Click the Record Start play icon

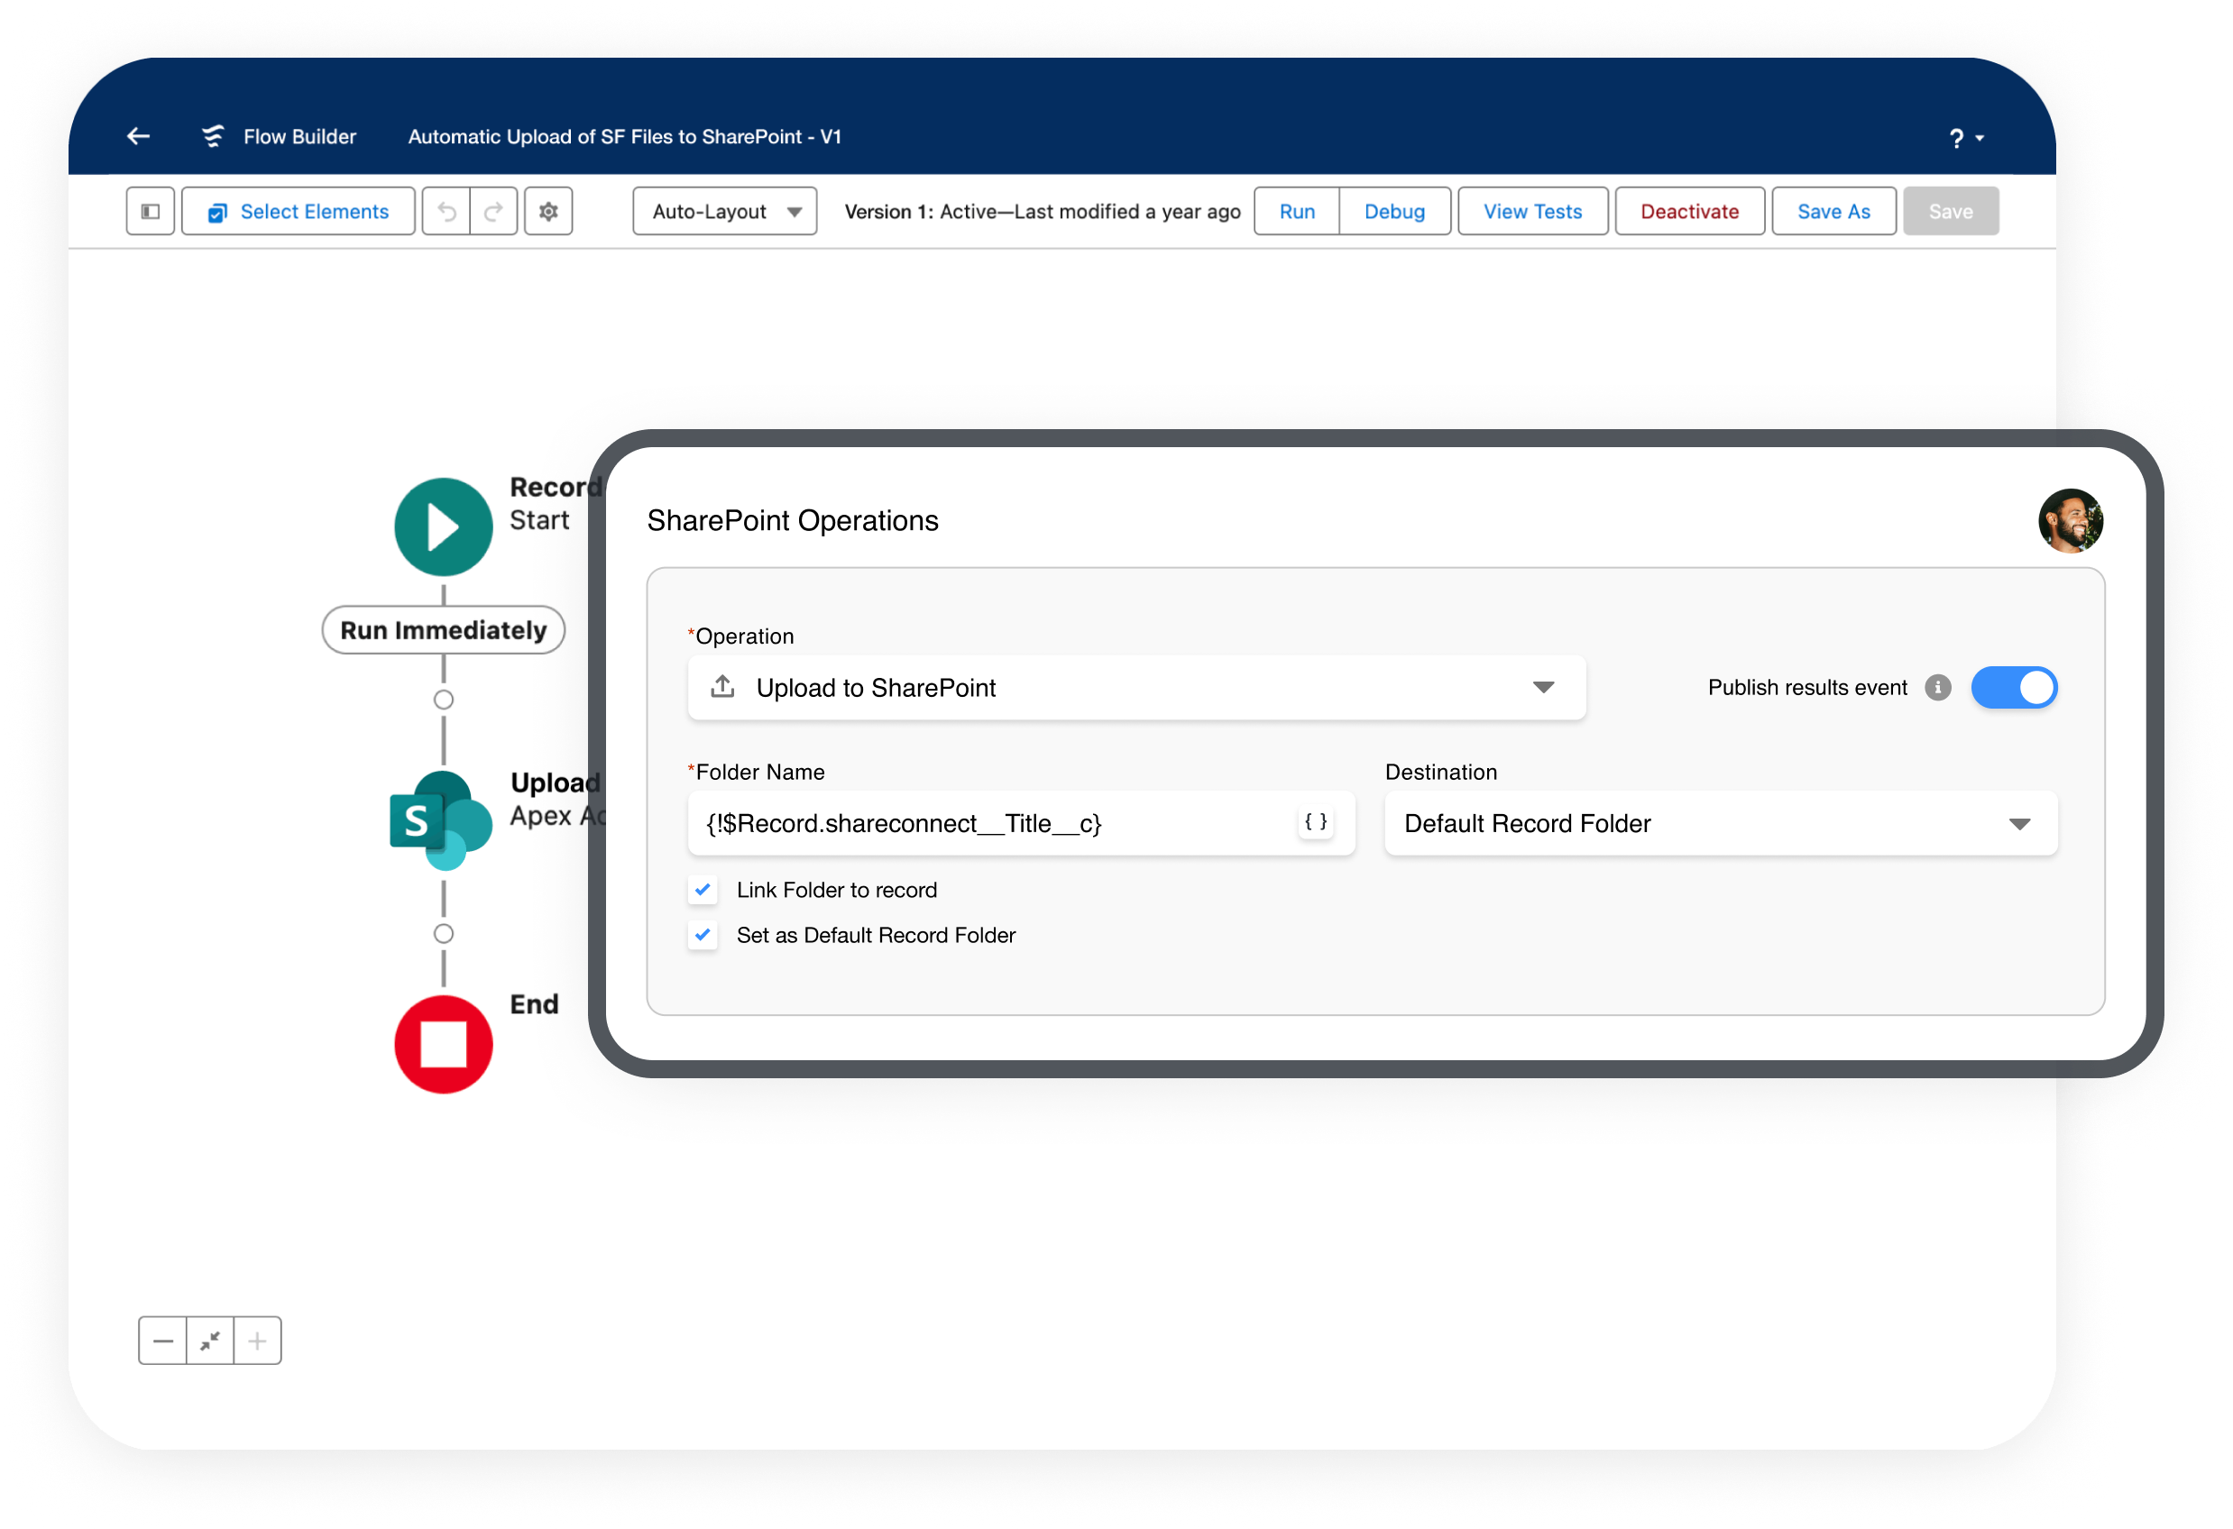point(444,527)
